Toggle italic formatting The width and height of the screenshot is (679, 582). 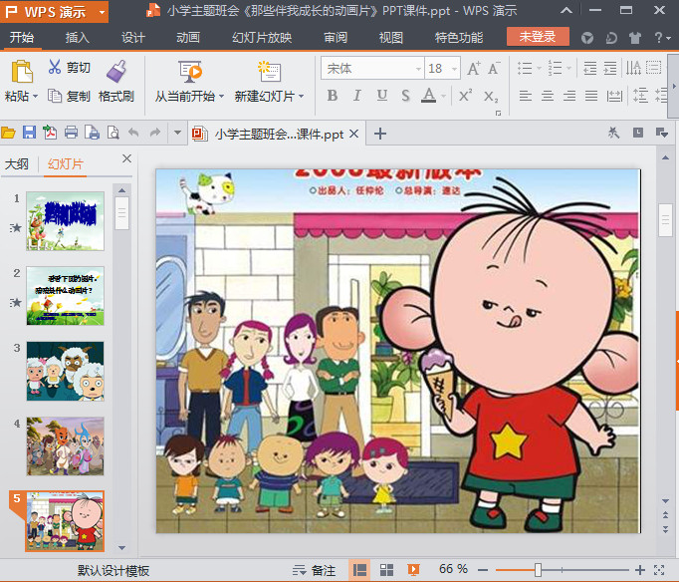(356, 96)
